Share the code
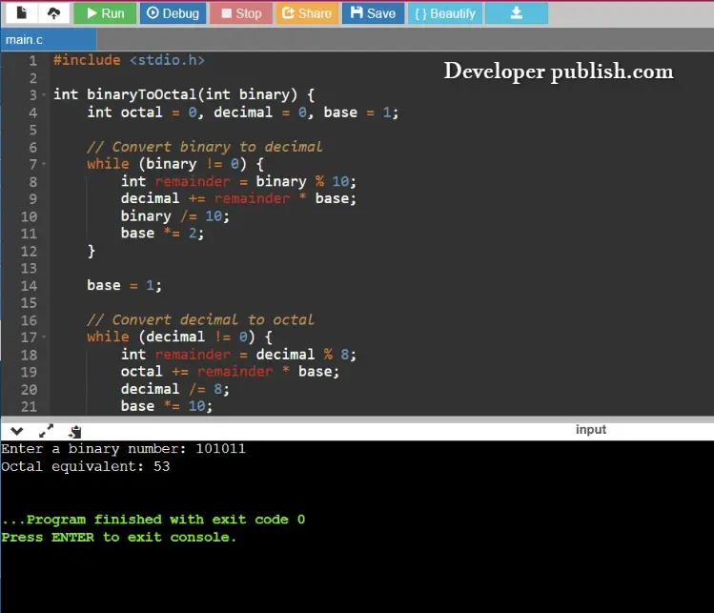The image size is (714, 613). point(306,13)
